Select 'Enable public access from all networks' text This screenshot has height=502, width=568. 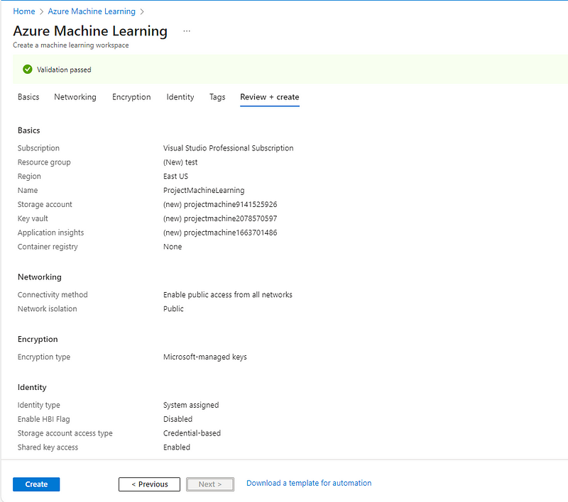[x=227, y=295]
